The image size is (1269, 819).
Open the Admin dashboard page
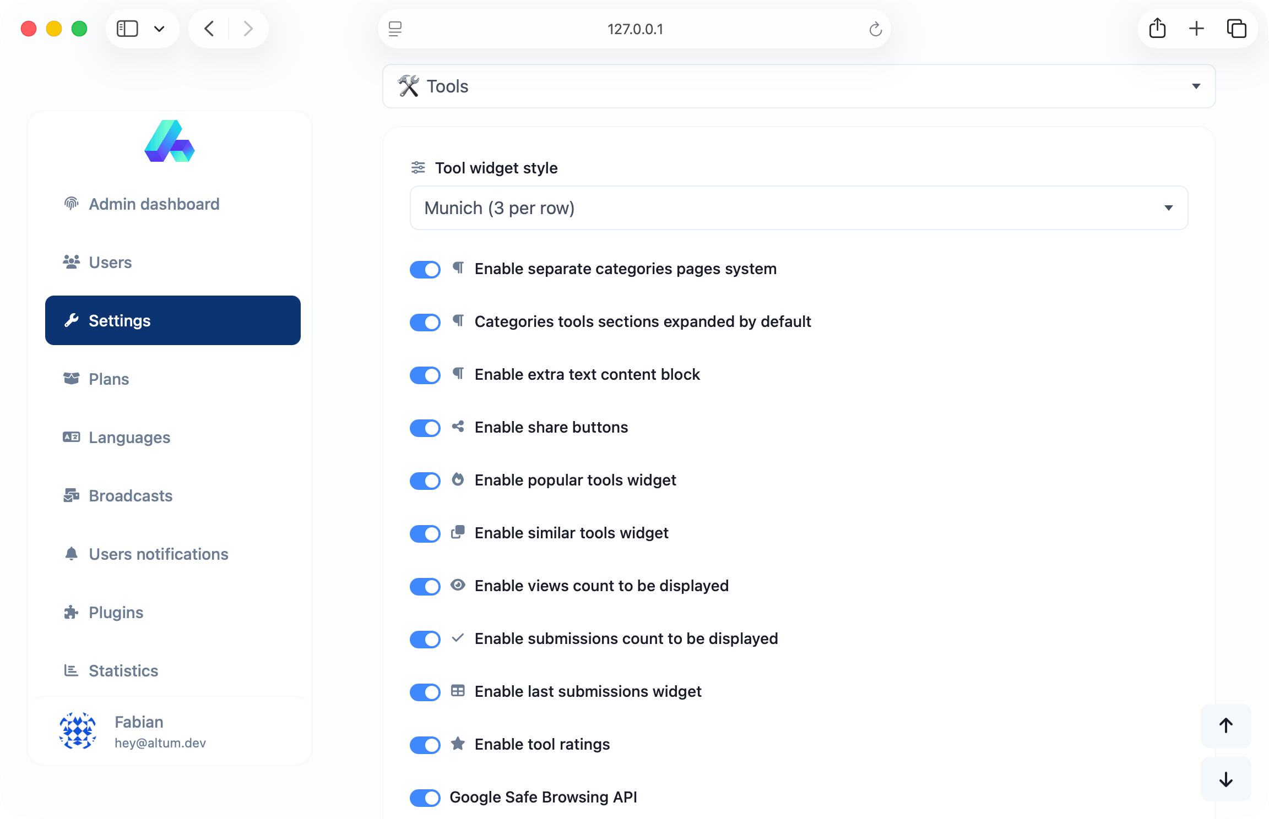click(173, 204)
